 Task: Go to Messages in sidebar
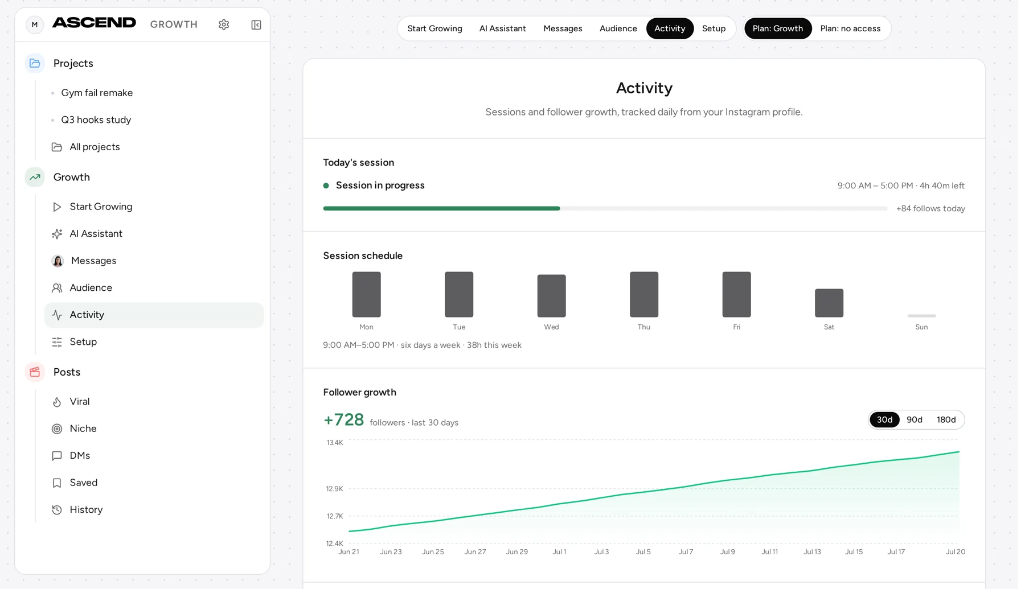[154, 261]
